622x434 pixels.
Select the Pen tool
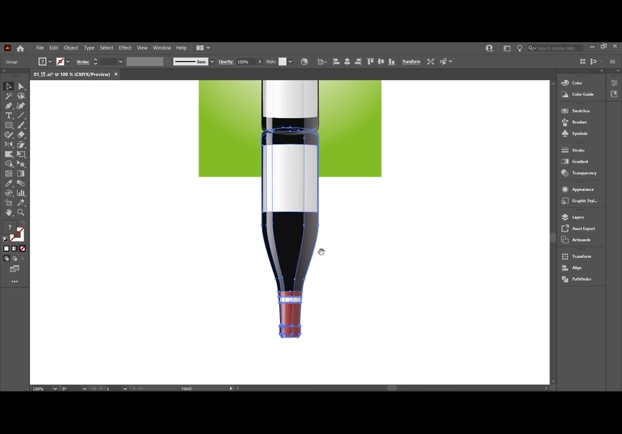point(9,106)
